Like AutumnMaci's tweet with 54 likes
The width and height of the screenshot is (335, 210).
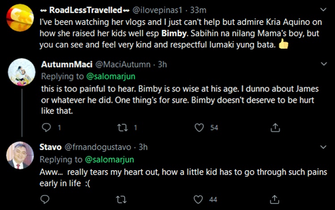(199, 128)
